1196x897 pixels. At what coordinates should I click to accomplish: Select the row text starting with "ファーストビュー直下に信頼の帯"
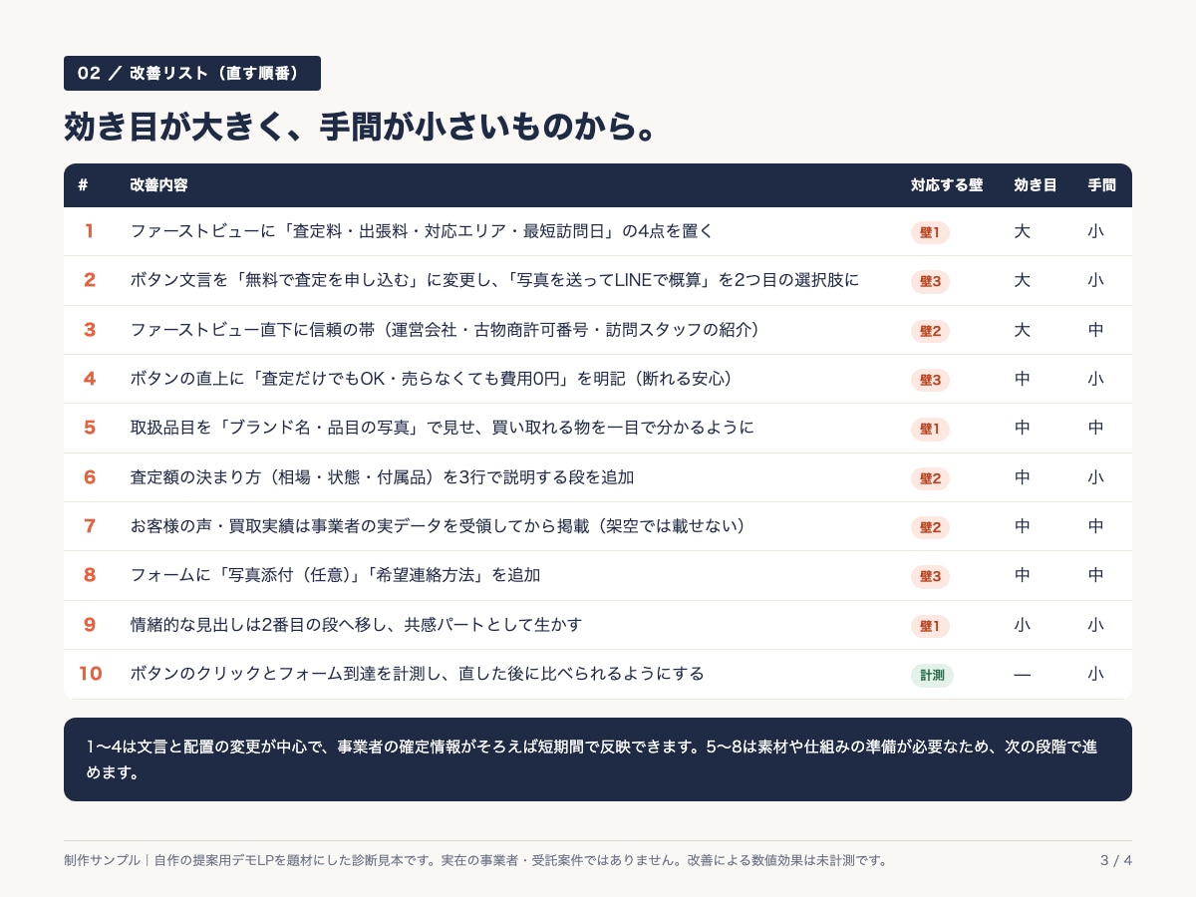pyautogui.click(x=446, y=329)
